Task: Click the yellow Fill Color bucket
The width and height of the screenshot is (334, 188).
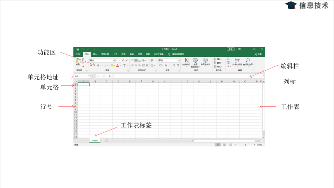Action: click(112, 65)
